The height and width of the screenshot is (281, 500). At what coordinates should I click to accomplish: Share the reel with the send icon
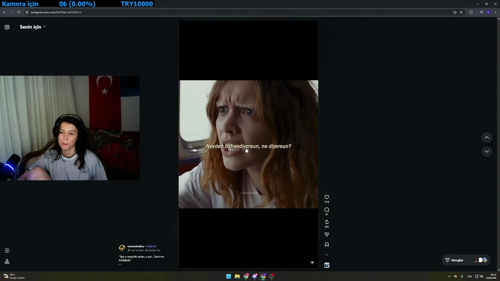tap(327, 235)
